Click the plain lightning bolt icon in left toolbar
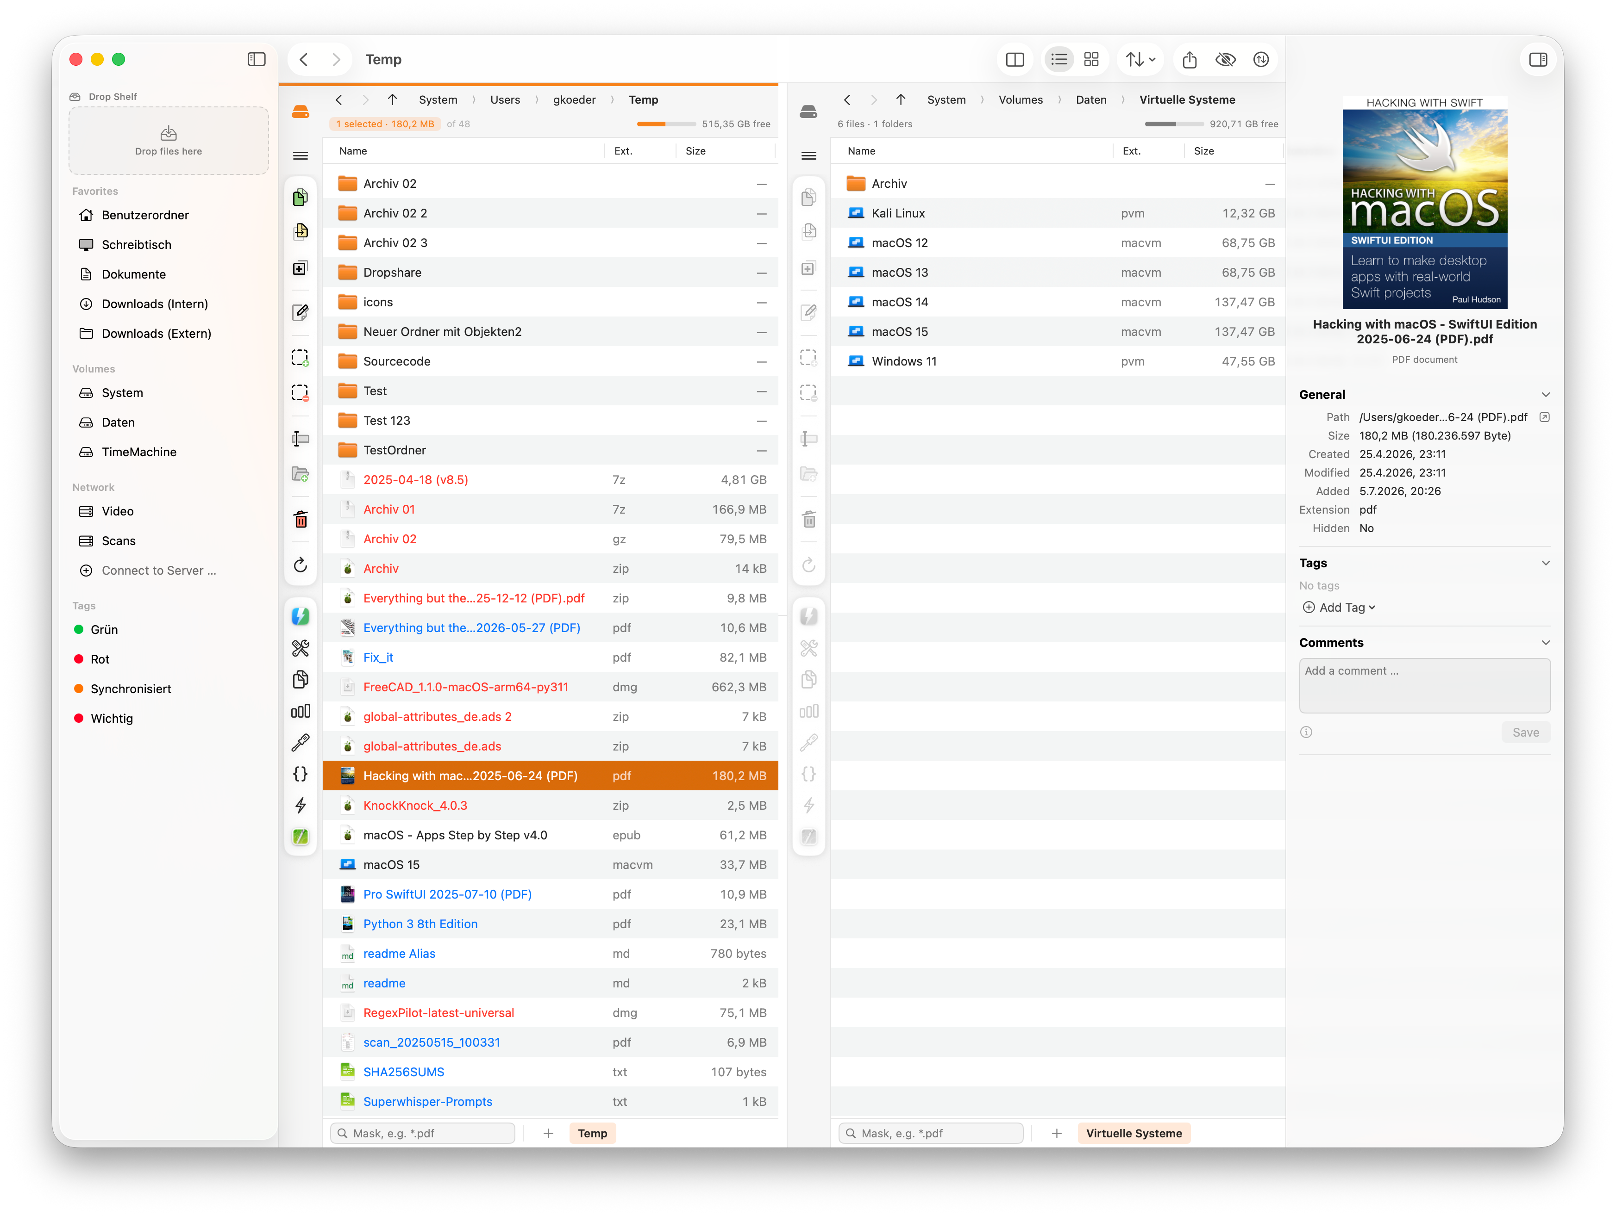The height and width of the screenshot is (1216, 1616). tap(300, 805)
